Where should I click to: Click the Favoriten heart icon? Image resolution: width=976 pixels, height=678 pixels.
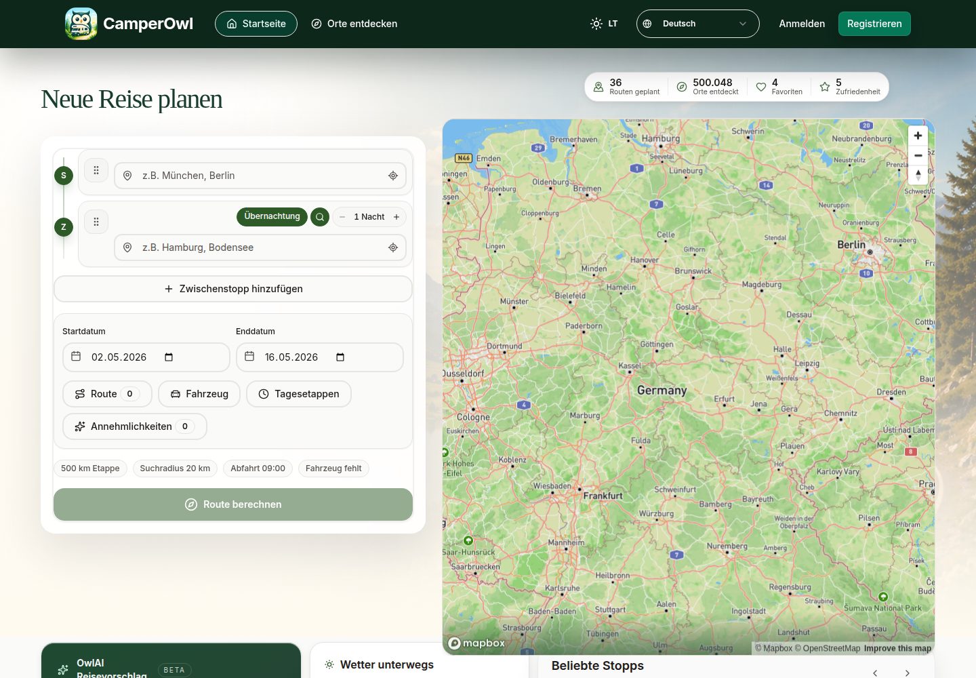tap(761, 87)
